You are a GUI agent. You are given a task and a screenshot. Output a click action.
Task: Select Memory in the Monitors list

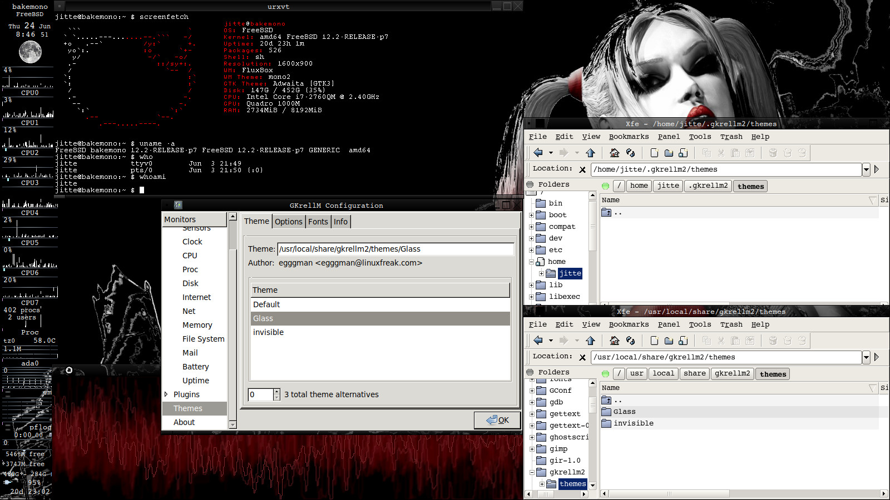coord(197,325)
